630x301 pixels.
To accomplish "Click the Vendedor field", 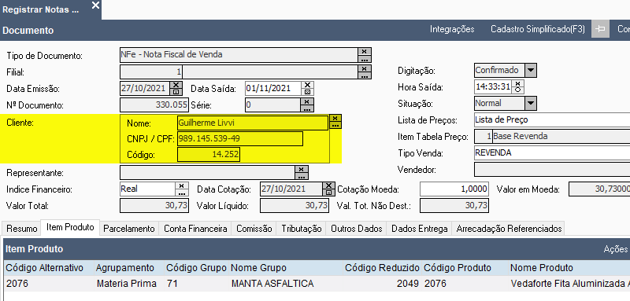I will (552, 170).
